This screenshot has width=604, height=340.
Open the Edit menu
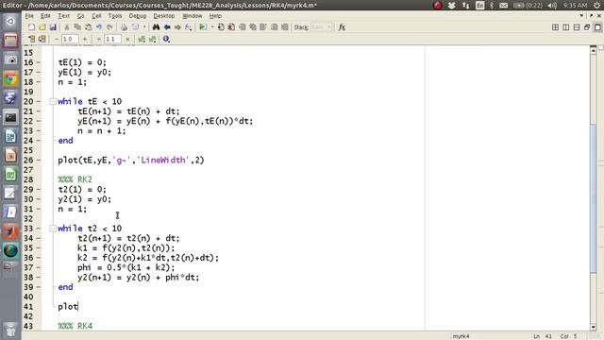[x=45, y=16]
